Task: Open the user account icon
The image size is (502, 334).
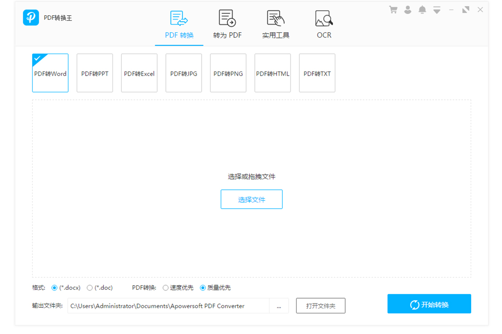Action: (407, 9)
